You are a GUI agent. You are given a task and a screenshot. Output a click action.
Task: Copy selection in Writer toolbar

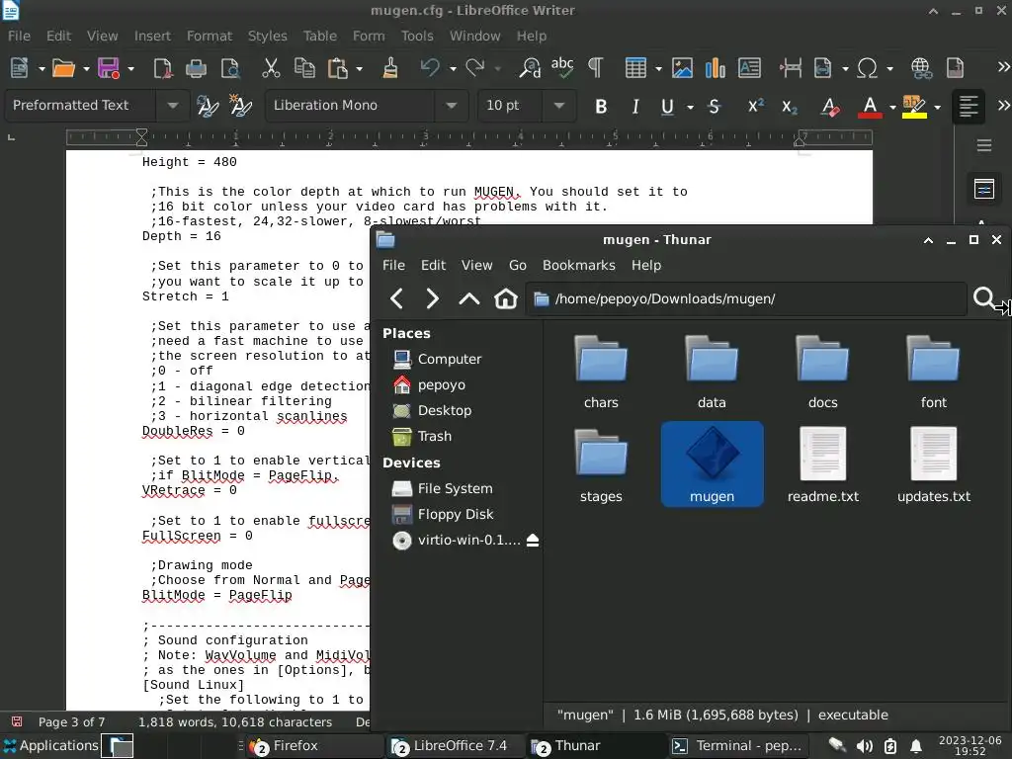[304, 68]
